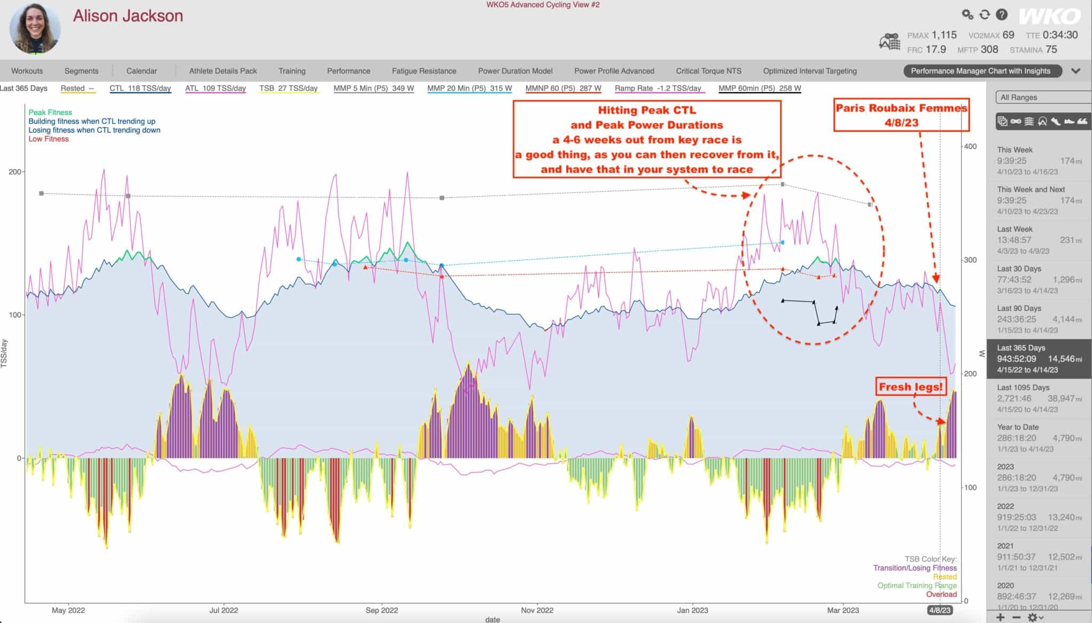Screen dimensions: 1092x623
Task: Expand the chart list chevron dropdown
Action: click(x=1075, y=71)
